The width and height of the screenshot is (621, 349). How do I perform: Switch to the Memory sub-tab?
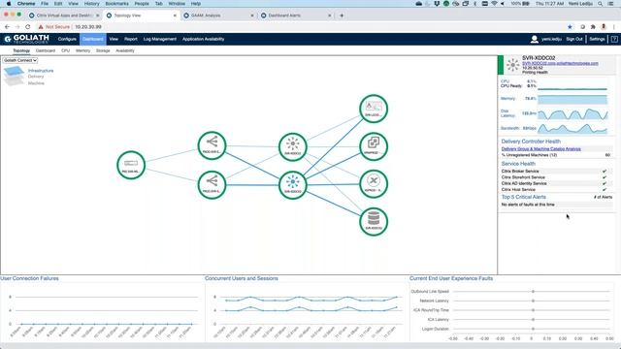(x=83, y=50)
